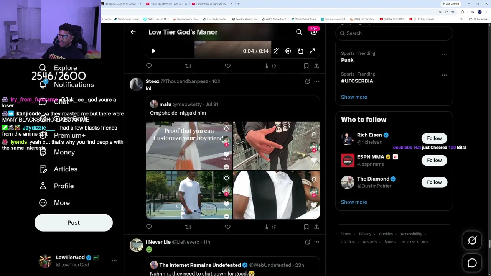
Task: Bookmark Steez's post
Action: [306, 227]
